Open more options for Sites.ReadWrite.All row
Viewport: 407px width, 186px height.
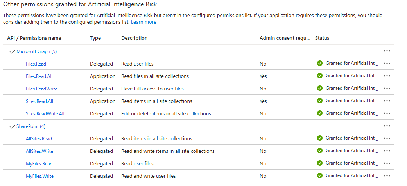click(387, 113)
